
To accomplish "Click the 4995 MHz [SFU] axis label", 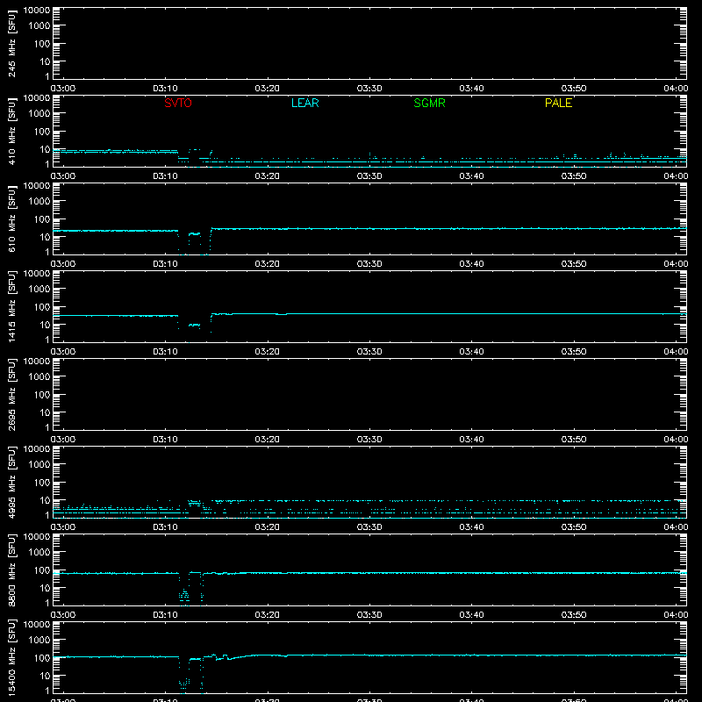I will [x=11, y=483].
